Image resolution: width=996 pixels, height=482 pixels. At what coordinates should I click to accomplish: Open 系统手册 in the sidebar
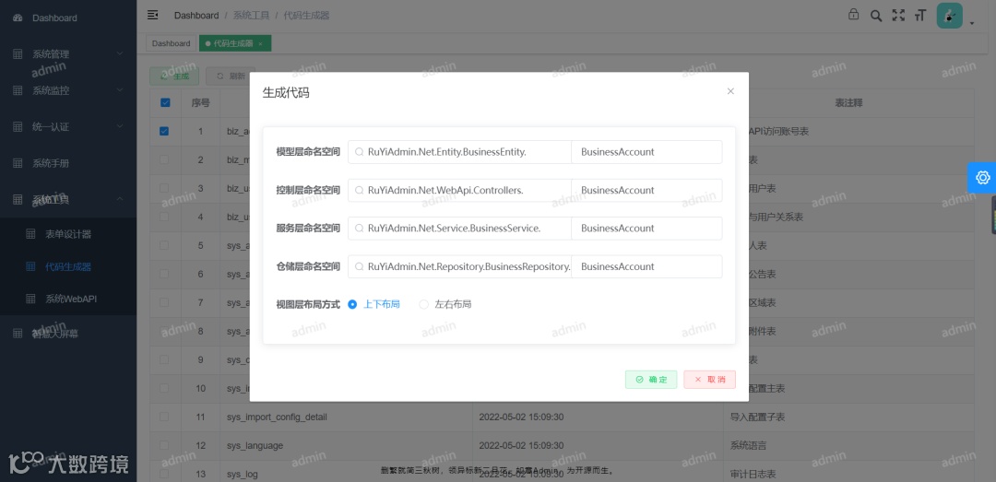point(68,163)
